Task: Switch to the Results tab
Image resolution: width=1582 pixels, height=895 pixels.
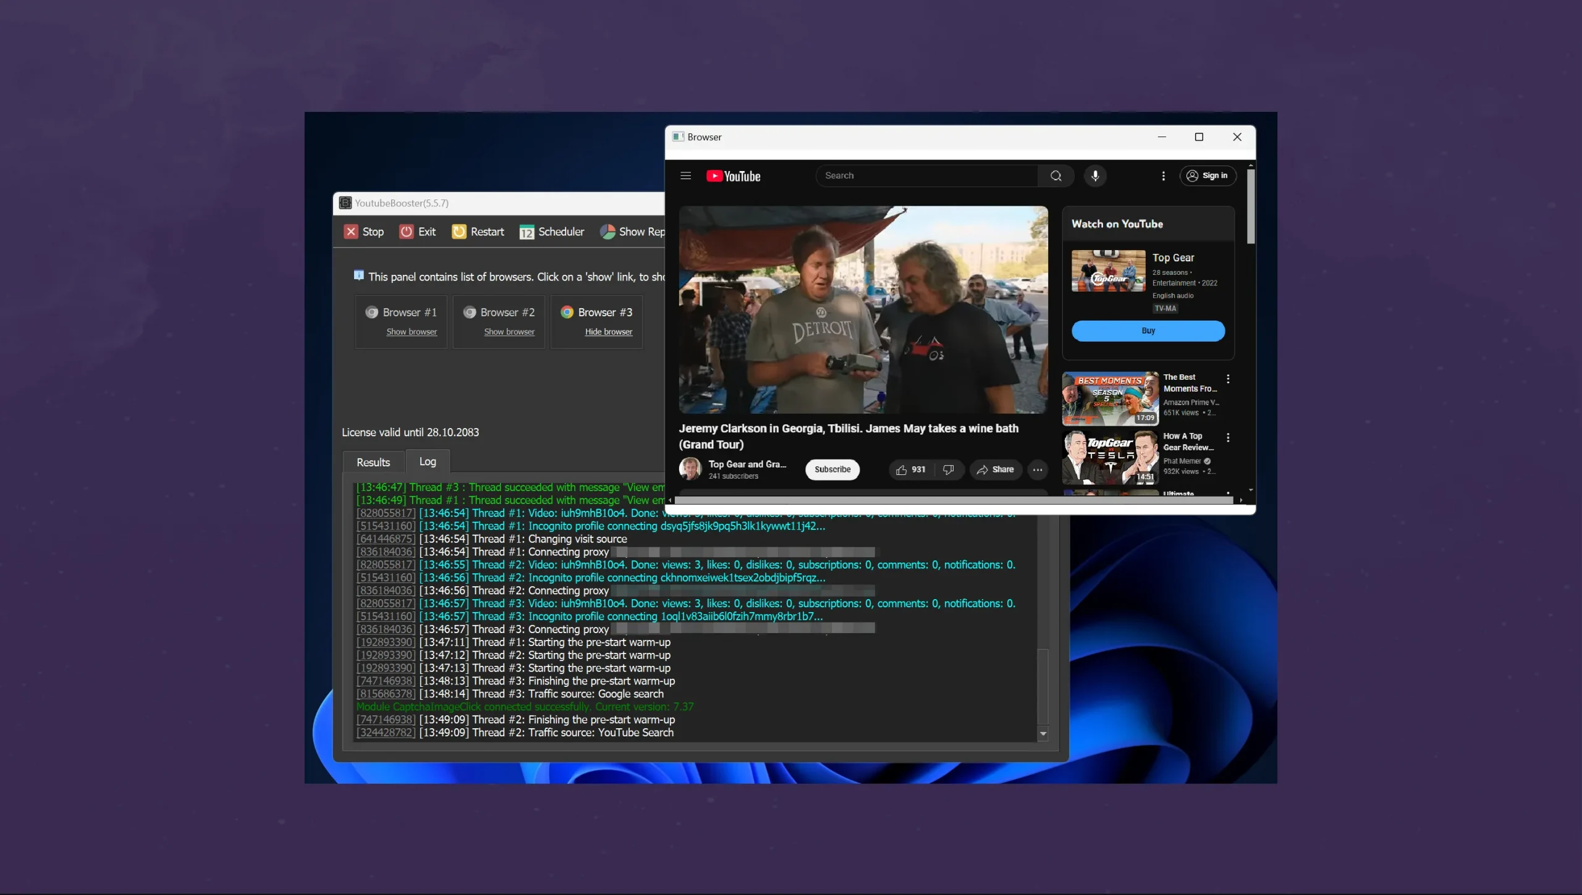Action: point(373,462)
